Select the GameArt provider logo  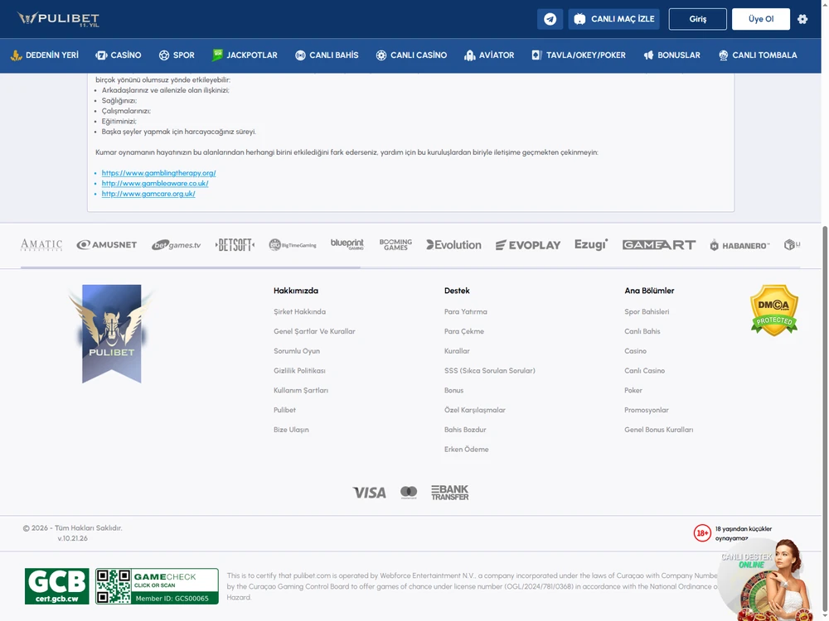point(659,245)
